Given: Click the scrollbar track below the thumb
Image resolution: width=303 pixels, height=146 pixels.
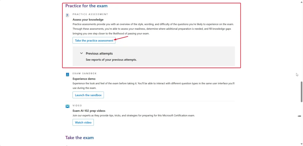Looking at the screenshot, I should pyautogui.click(x=301, y=127).
